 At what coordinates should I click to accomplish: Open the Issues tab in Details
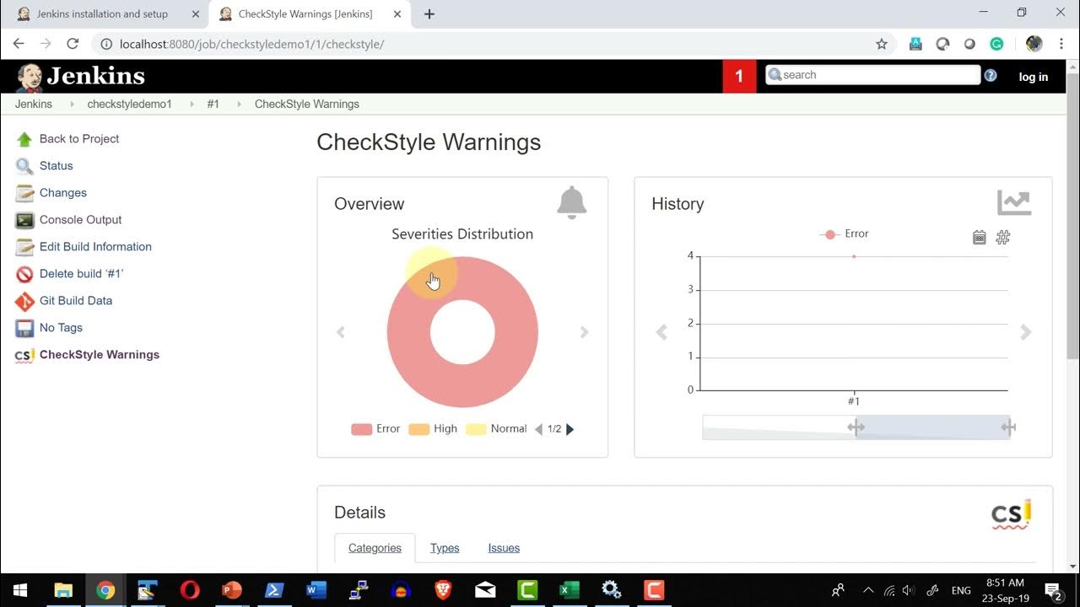tap(504, 548)
